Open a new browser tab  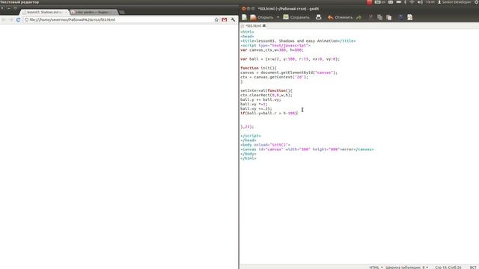coord(122,12)
